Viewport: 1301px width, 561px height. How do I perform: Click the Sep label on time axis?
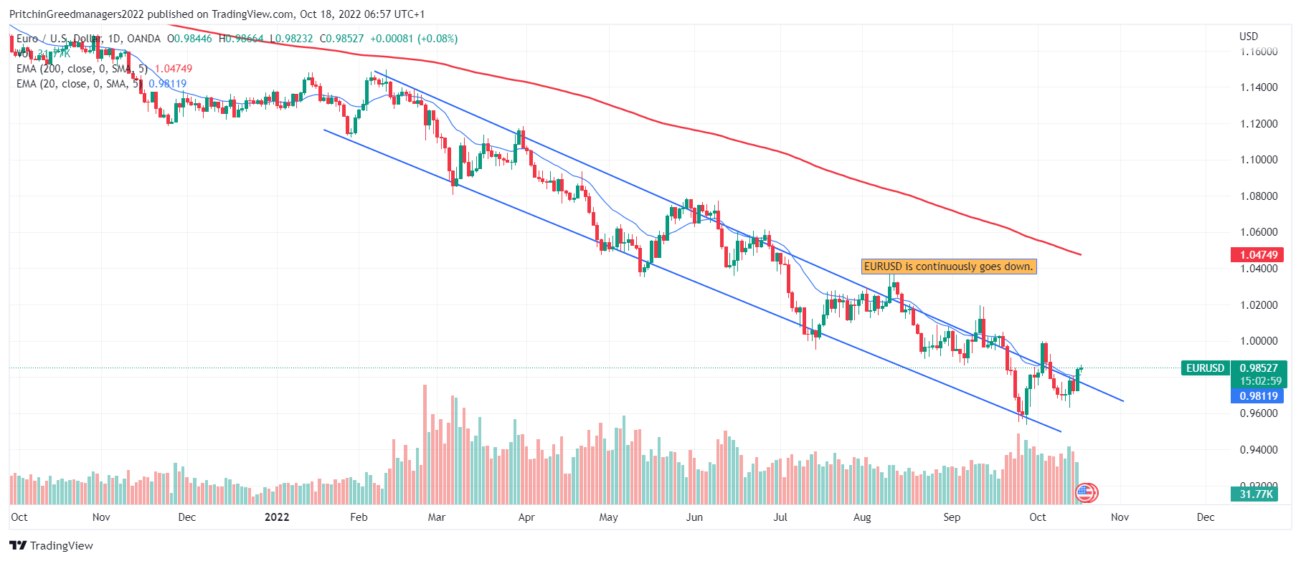pyautogui.click(x=952, y=517)
